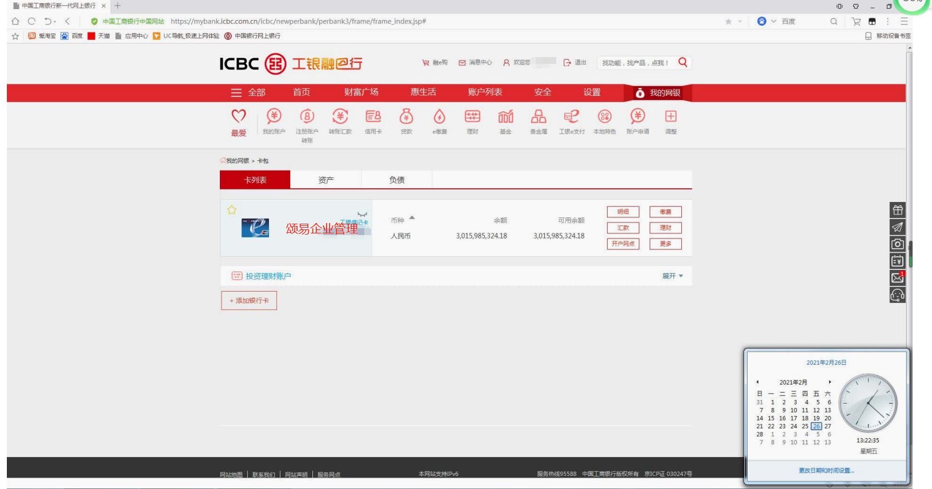Click the gift icon in right sidebar

point(898,210)
